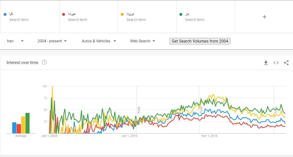
Task: Open the Iran region dropdown
Action: pos(15,41)
